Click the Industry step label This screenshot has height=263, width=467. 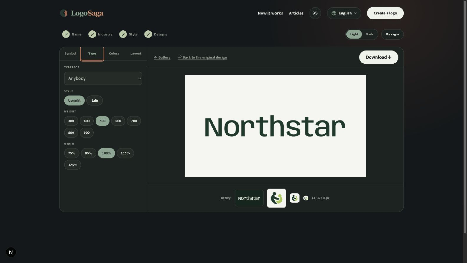[105, 34]
